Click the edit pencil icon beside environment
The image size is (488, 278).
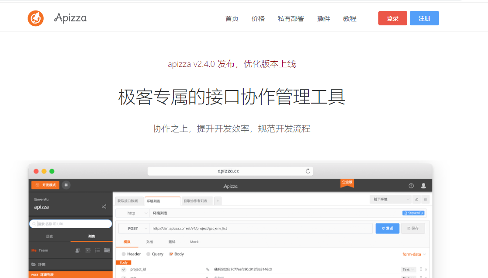(x=416, y=199)
